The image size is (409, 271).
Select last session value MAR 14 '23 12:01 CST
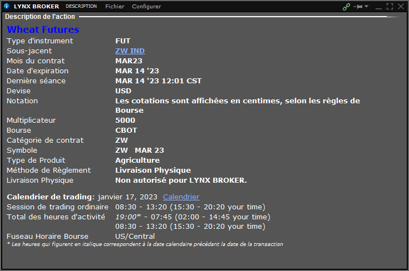[x=159, y=81]
